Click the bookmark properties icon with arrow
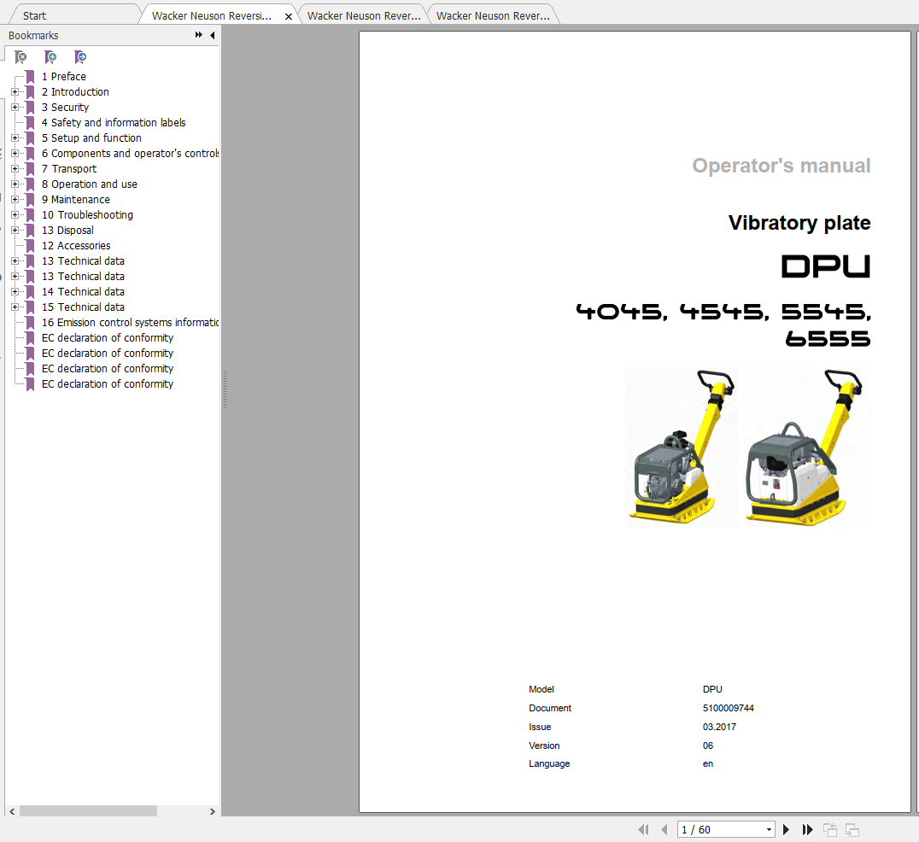The width and height of the screenshot is (919, 842). (80, 57)
